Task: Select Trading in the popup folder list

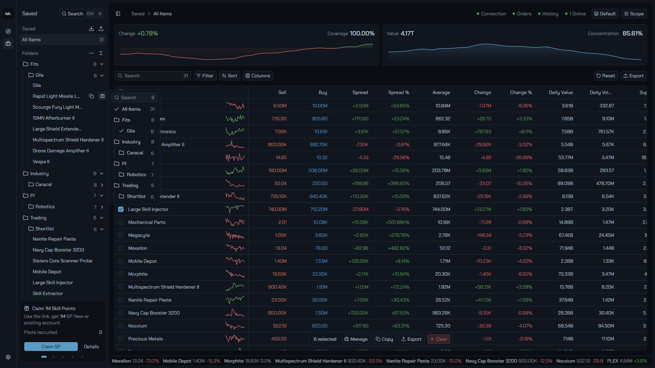Action: click(x=134, y=185)
